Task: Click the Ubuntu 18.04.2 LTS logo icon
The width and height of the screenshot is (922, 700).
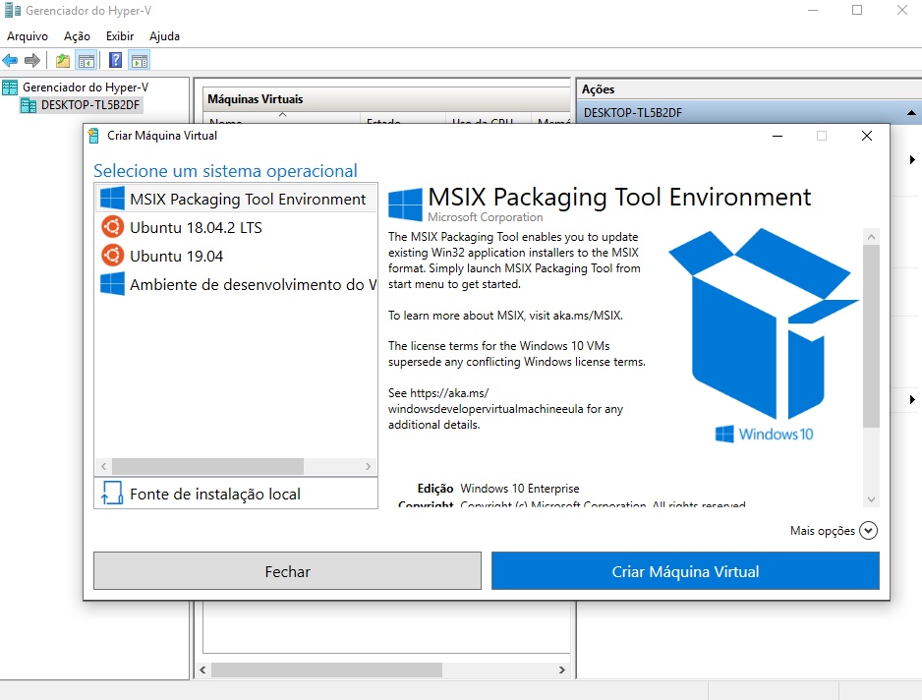Action: [112, 227]
